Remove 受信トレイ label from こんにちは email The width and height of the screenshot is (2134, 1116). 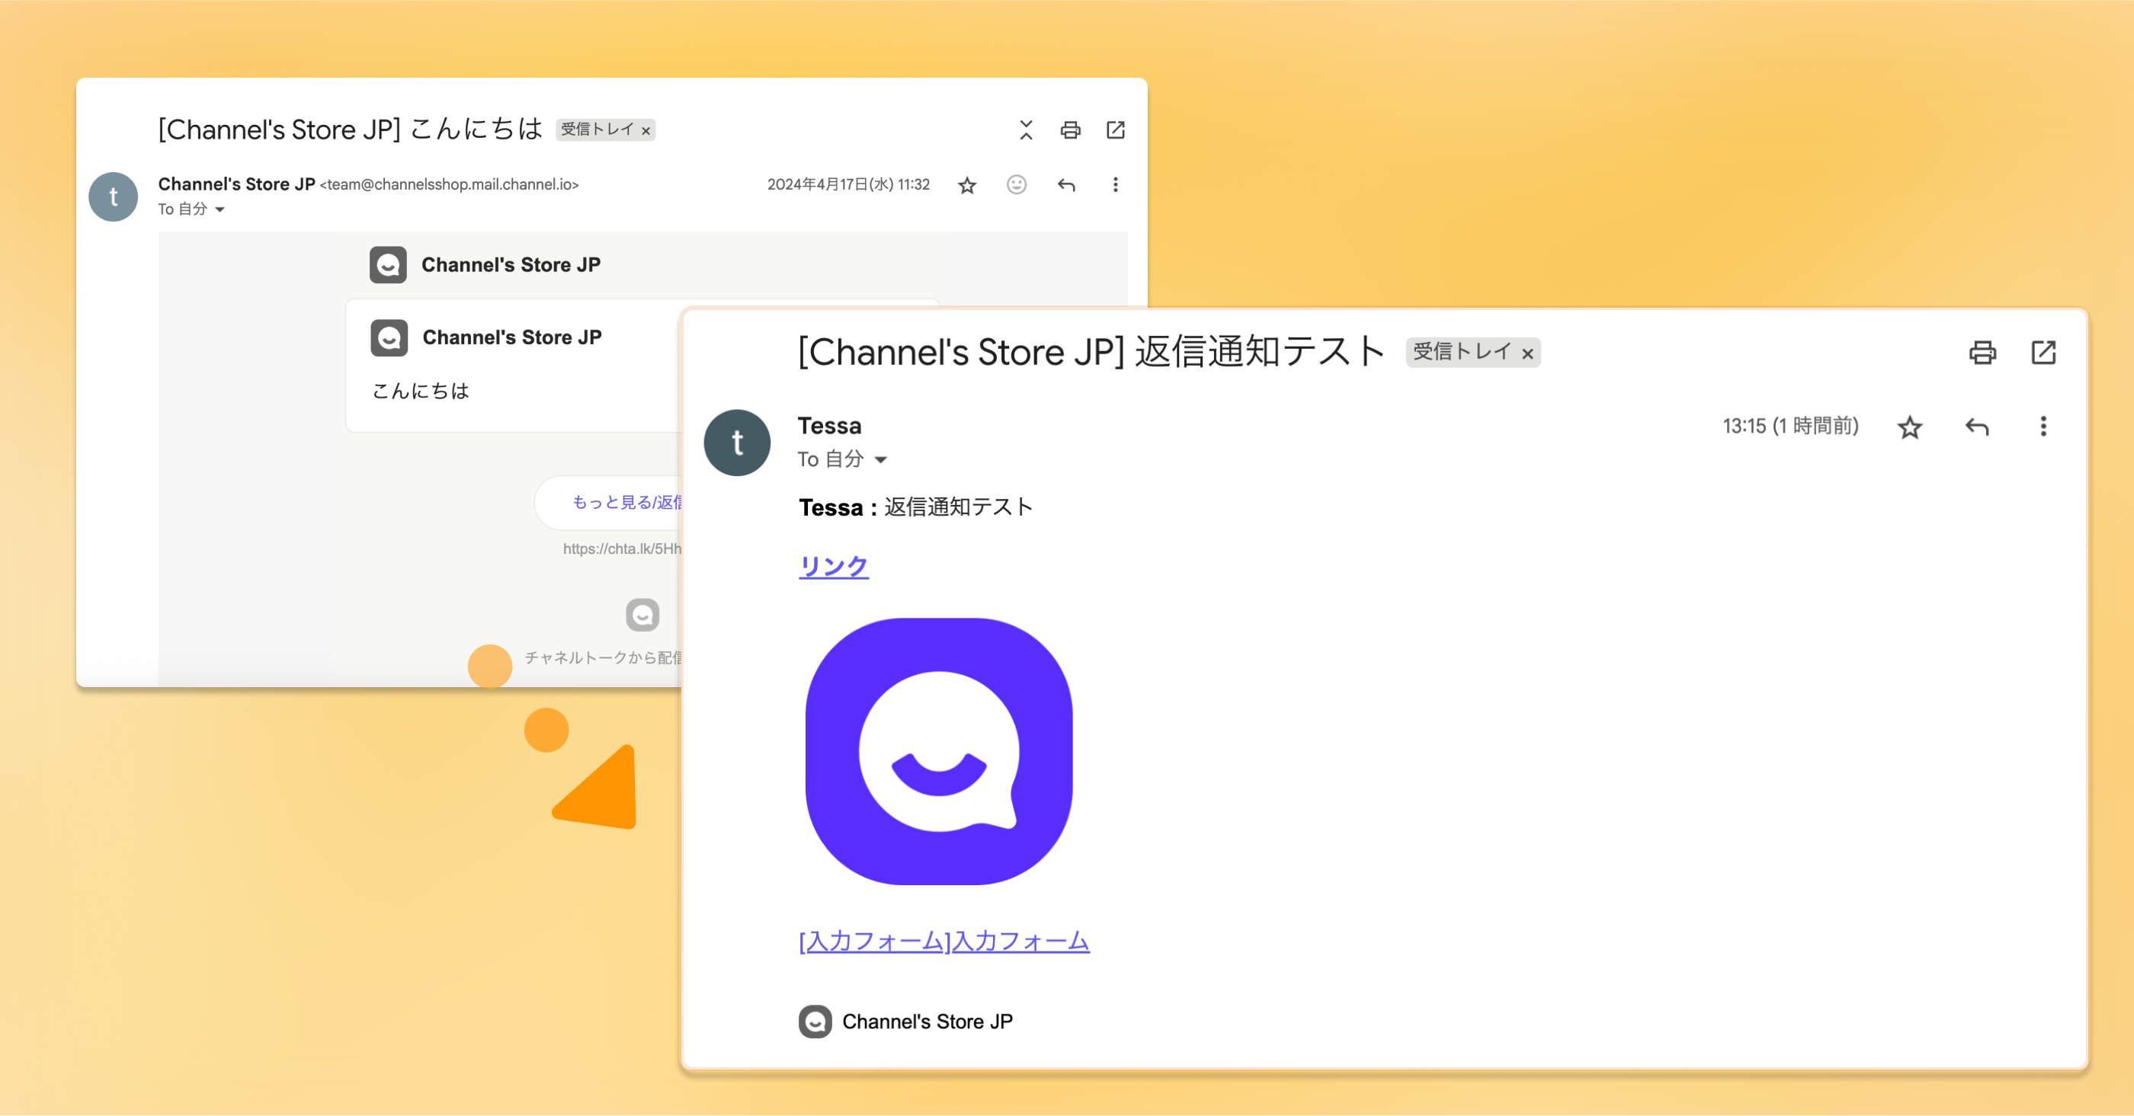click(646, 131)
